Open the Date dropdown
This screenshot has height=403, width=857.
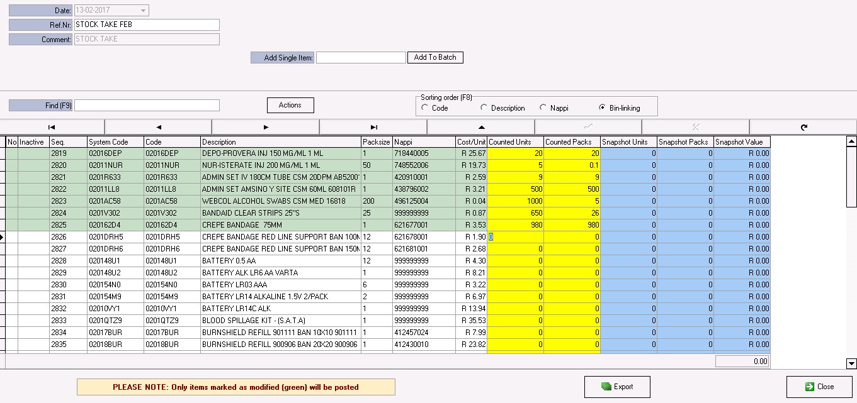coord(144,11)
